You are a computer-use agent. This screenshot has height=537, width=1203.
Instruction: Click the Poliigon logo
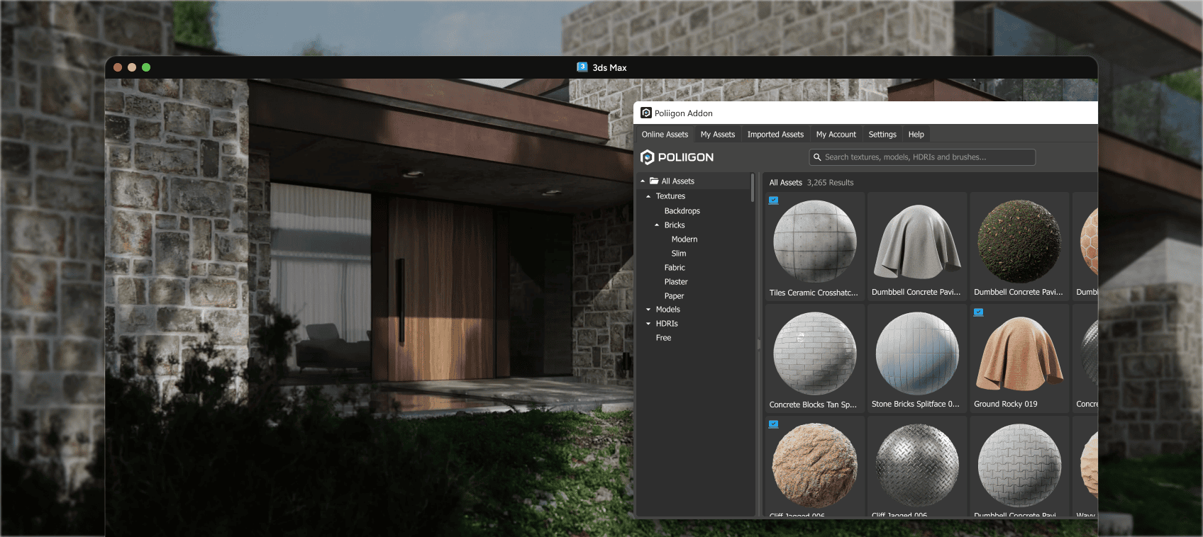(677, 157)
